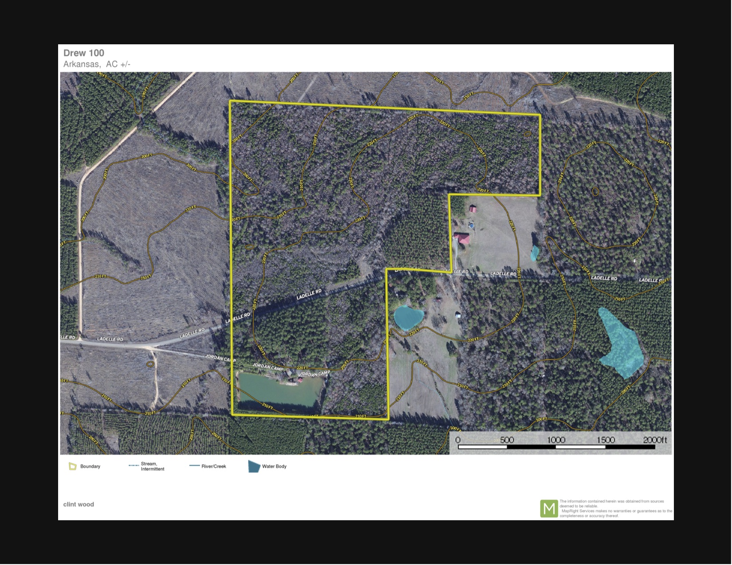Click the MapRight disclaimer text
Image resolution: width=732 pixels, height=565 pixels.
click(615, 509)
